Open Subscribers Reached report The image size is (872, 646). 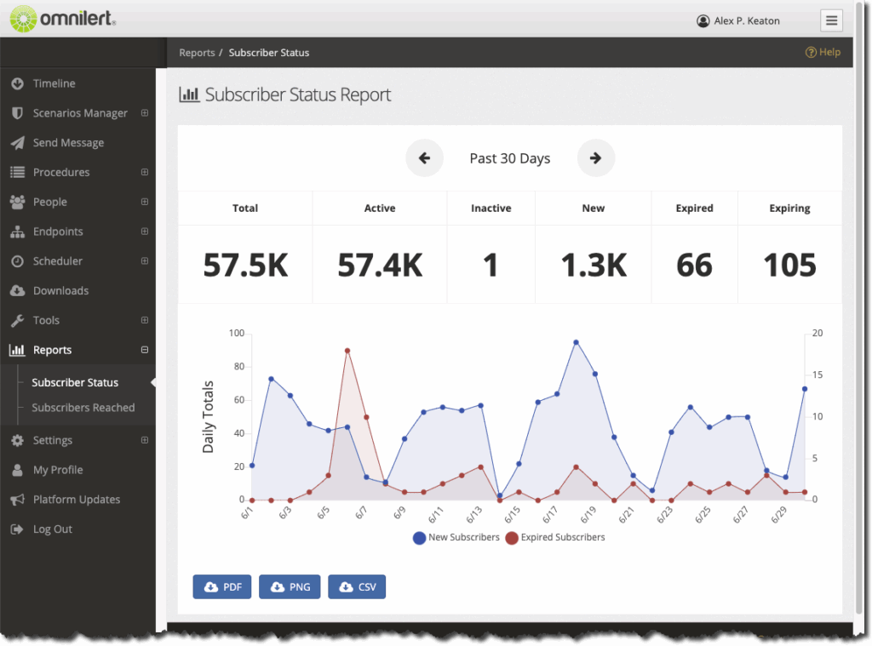pyautogui.click(x=83, y=408)
